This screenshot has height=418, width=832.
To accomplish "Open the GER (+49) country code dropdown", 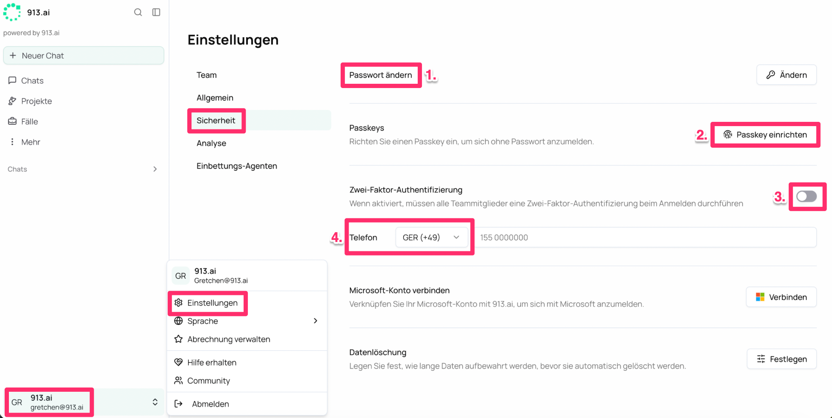I will tap(432, 237).
